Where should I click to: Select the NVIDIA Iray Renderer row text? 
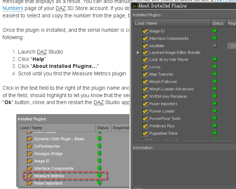[168, 96]
